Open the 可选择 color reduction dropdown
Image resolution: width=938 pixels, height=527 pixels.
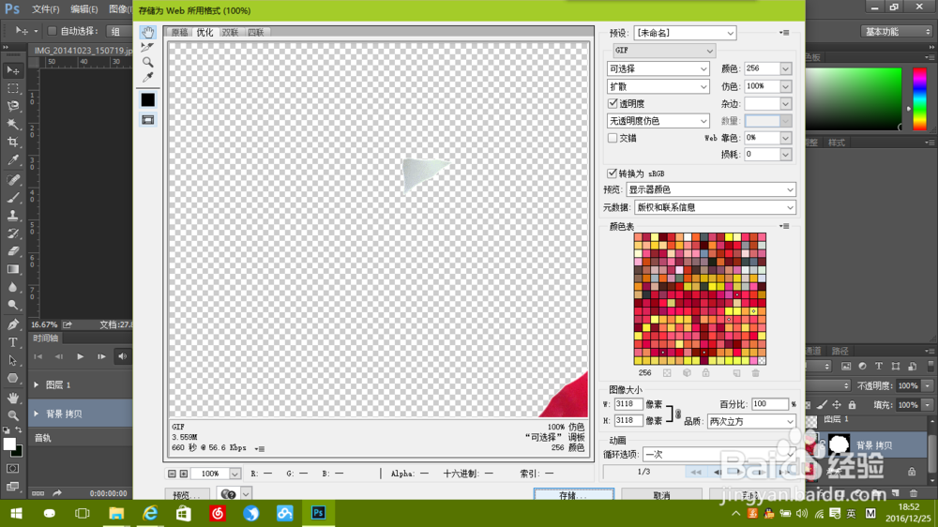pyautogui.click(x=658, y=68)
